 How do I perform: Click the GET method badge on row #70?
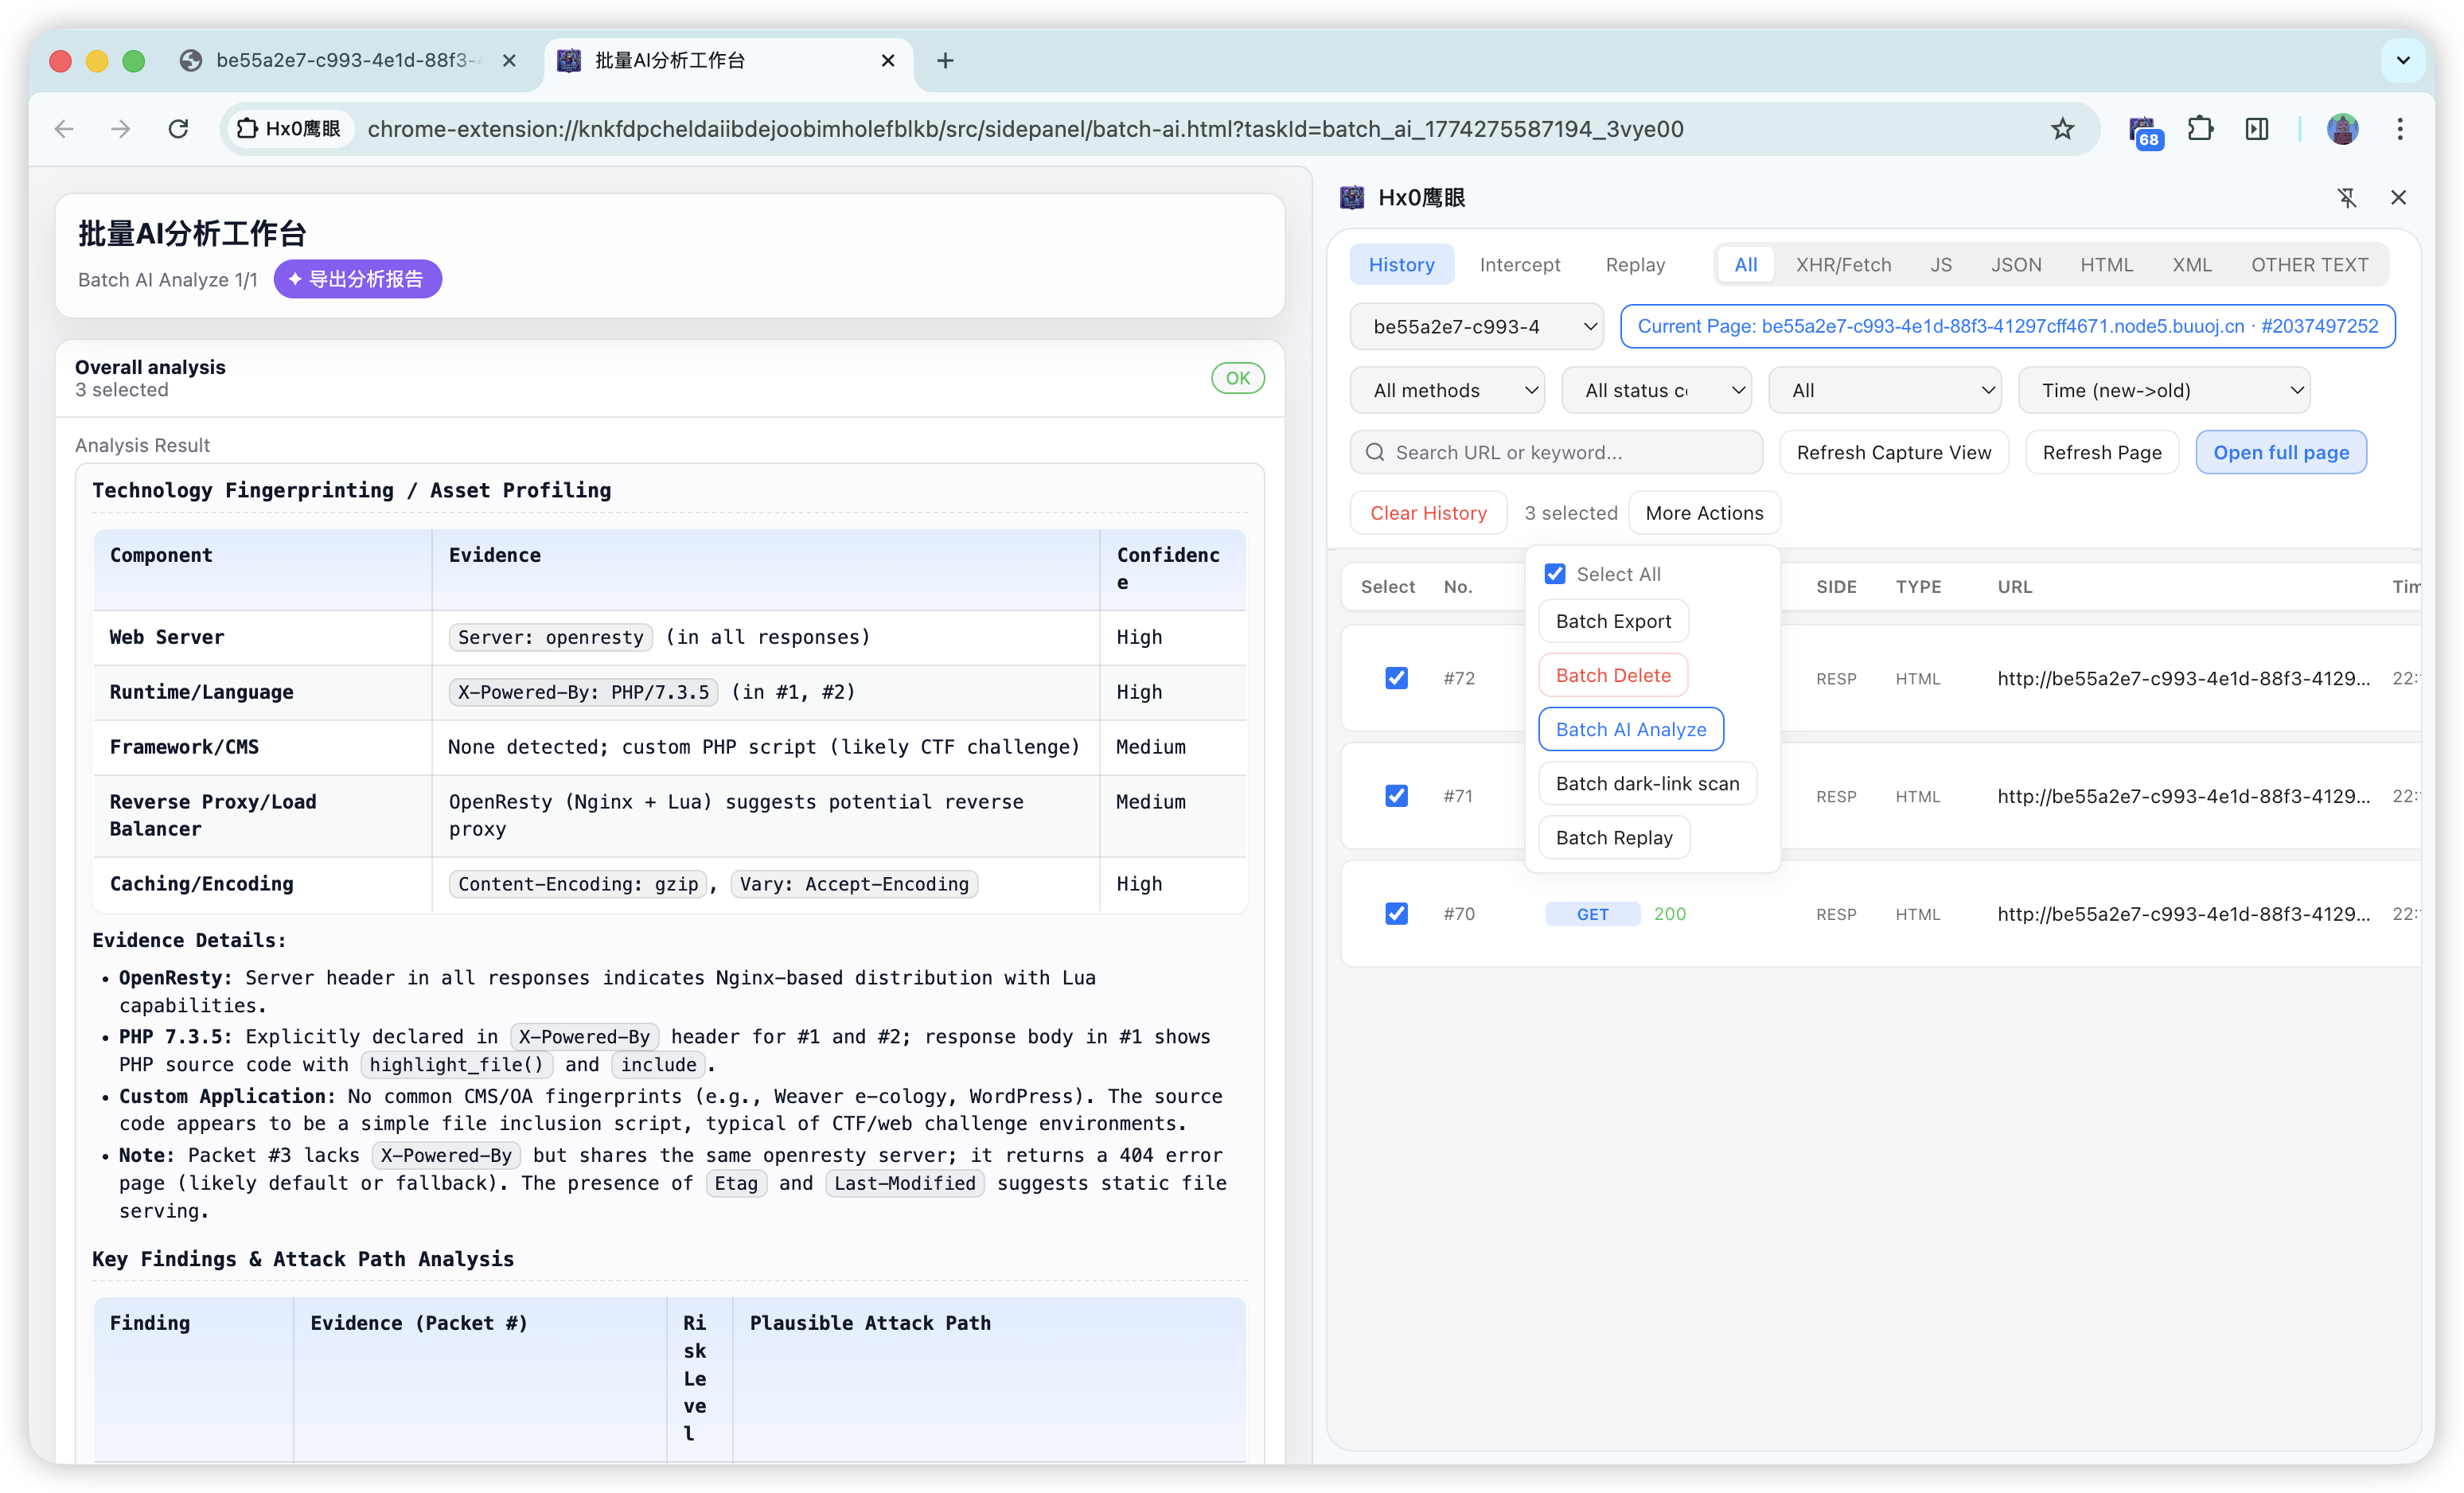tap(1592, 914)
